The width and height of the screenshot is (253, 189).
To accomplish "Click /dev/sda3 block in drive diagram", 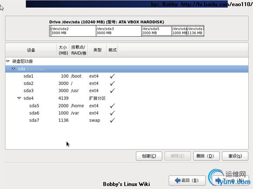I will pyautogui.click(x=119, y=31).
